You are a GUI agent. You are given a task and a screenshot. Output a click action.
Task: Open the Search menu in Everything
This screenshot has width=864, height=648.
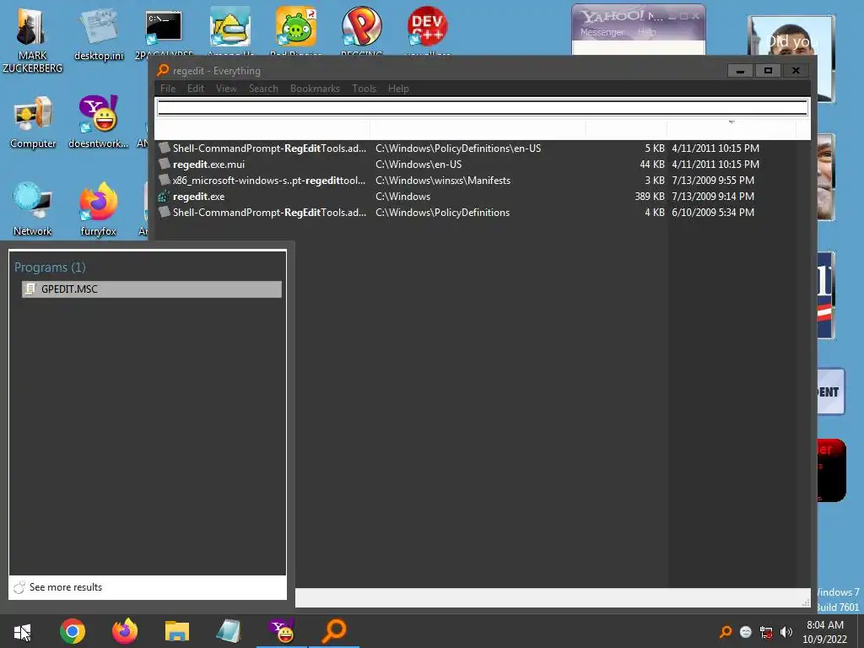click(x=263, y=88)
